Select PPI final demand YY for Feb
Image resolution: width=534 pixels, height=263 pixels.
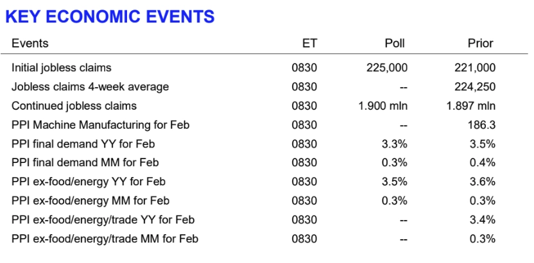tap(83, 144)
